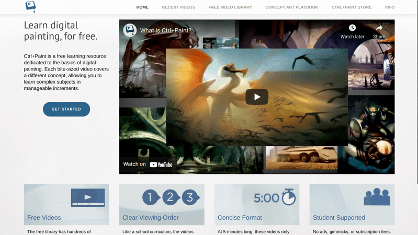Visit the CTRL+PAINT STORE menu item

[x=352, y=7]
